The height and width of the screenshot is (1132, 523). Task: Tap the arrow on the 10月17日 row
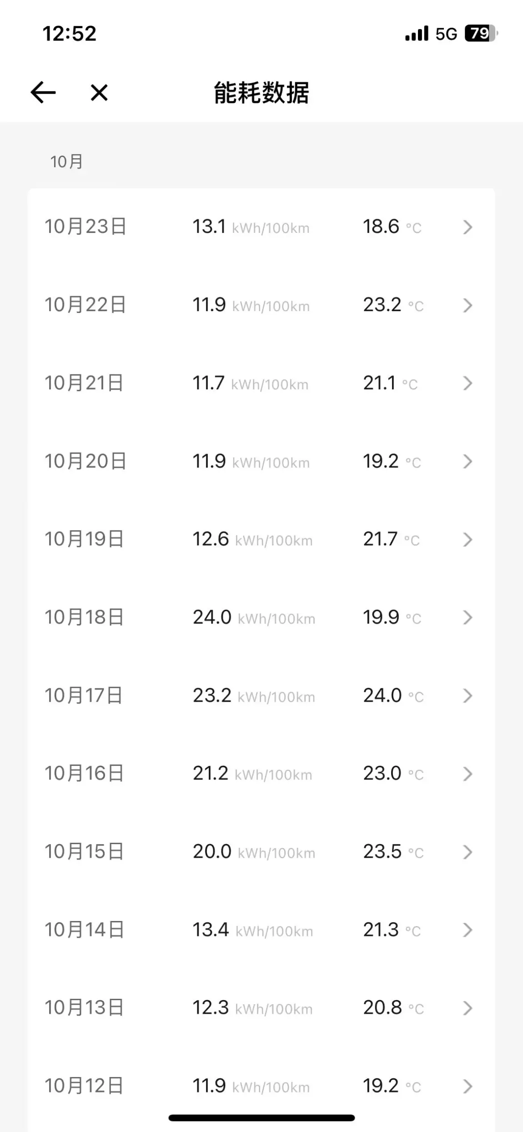[x=468, y=696]
